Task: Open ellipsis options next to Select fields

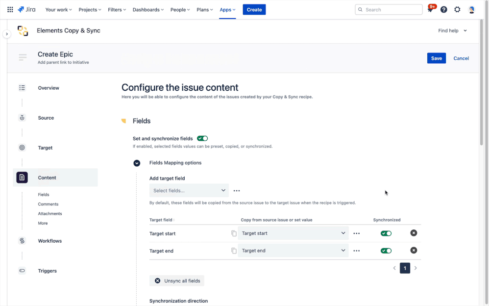Action: point(237,190)
